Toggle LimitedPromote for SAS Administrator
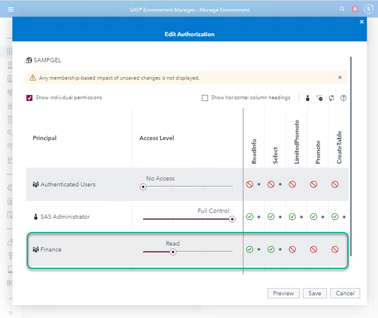Image resolution: width=378 pixels, height=318 pixels. tap(292, 217)
